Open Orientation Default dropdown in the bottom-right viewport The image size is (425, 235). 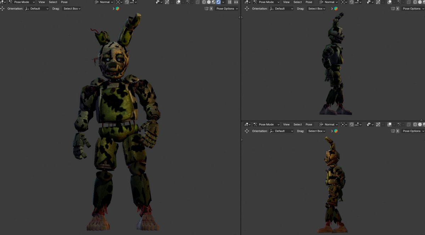click(x=282, y=131)
